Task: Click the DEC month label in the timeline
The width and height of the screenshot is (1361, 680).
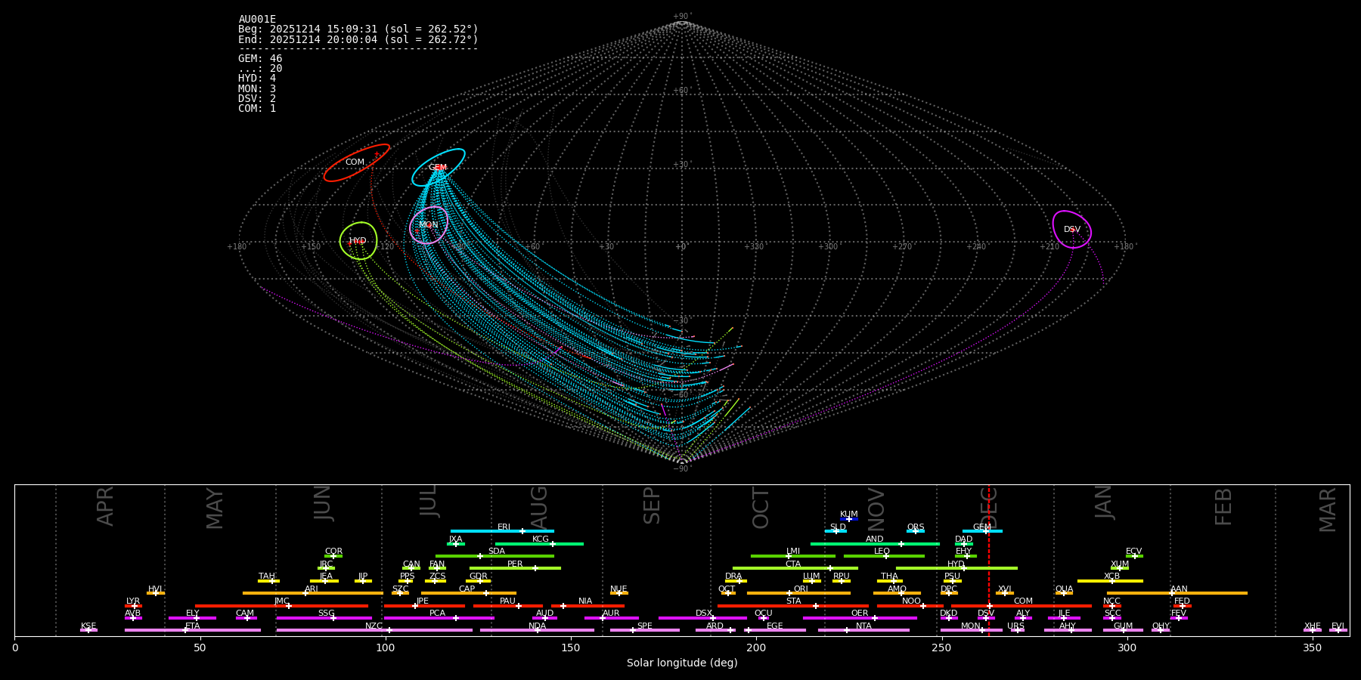Action: [989, 508]
